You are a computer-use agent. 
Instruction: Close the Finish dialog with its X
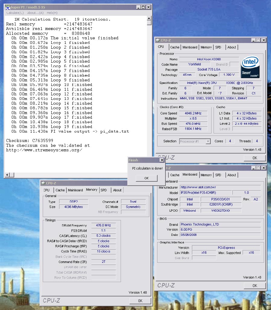coord(162,160)
